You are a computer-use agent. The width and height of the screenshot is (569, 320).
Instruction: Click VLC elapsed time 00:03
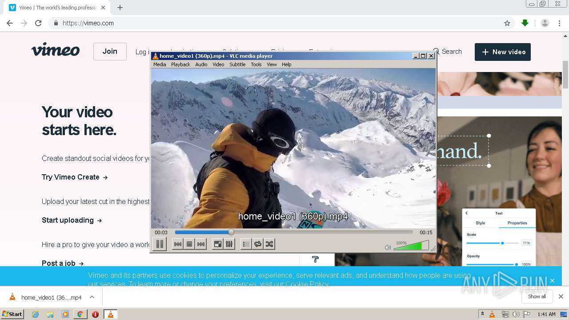pyautogui.click(x=161, y=232)
